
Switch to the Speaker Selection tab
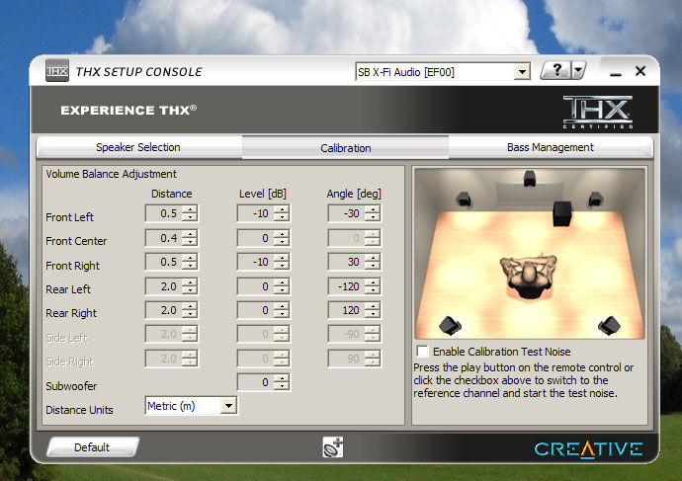pos(138,147)
